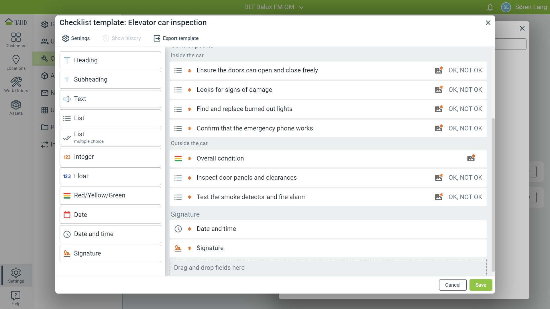550x309 pixels.
Task: Click the notifications bell icon
Action: click(x=490, y=7)
